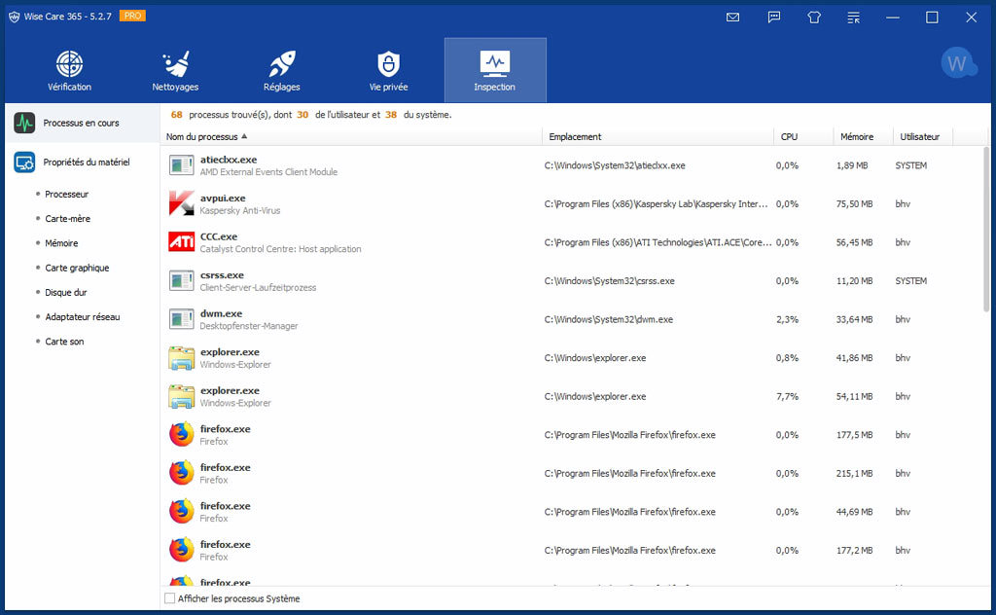Click the 68 processus trouvé(s) summary
The height and width of the screenshot is (615, 996).
(311, 115)
